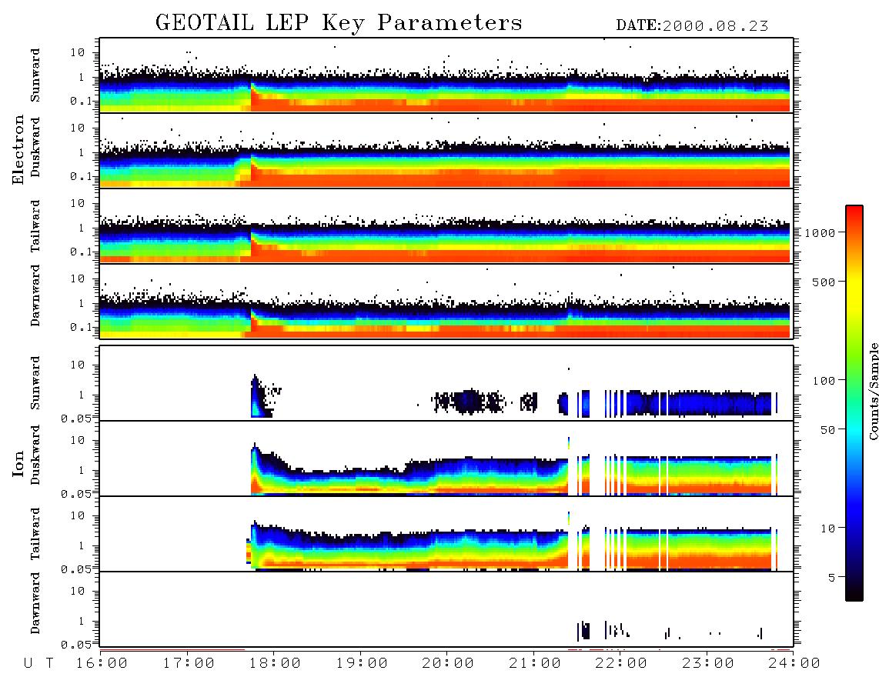The width and height of the screenshot is (879, 677).
Task: Select the Ion Sunward axis label
Action: pyautogui.click(x=35, y=383)
